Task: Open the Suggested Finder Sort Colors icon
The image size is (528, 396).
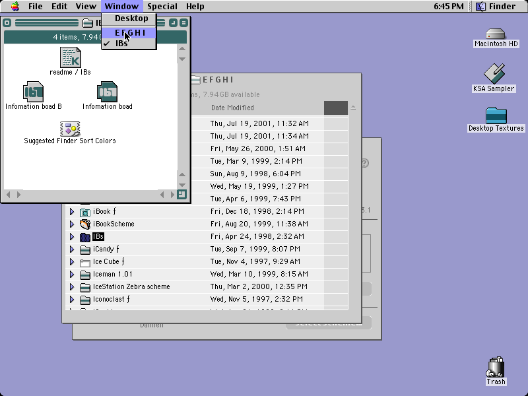Action: [70, 129]
